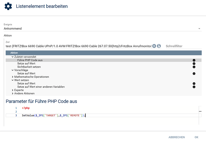Show info for Sichtbarkeit setzen
Screen dimensions: 206x141
(194, 67)
